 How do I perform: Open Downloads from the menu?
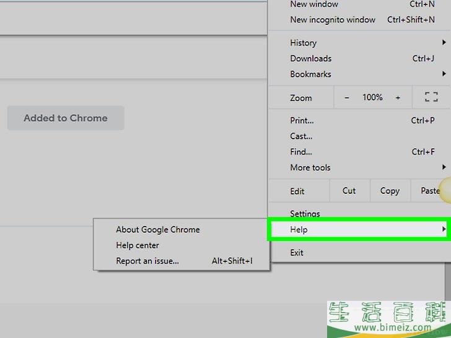[x=310, y=59]
